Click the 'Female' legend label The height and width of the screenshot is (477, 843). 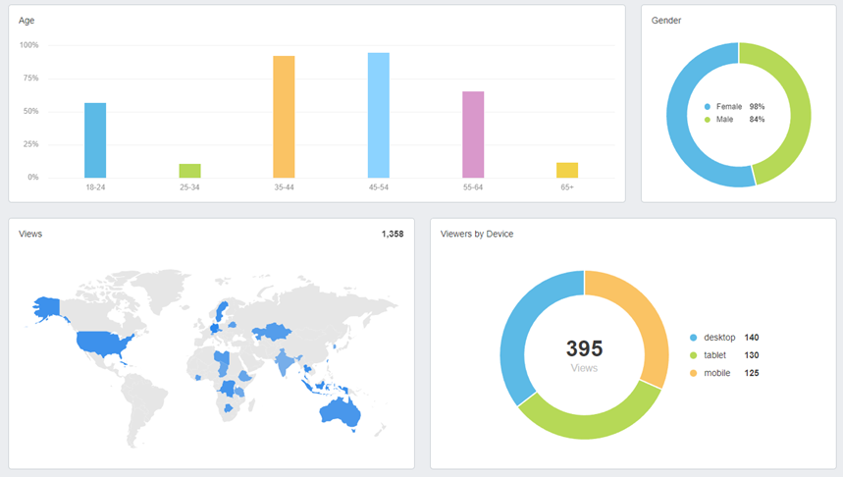click(x=729, y=106)
